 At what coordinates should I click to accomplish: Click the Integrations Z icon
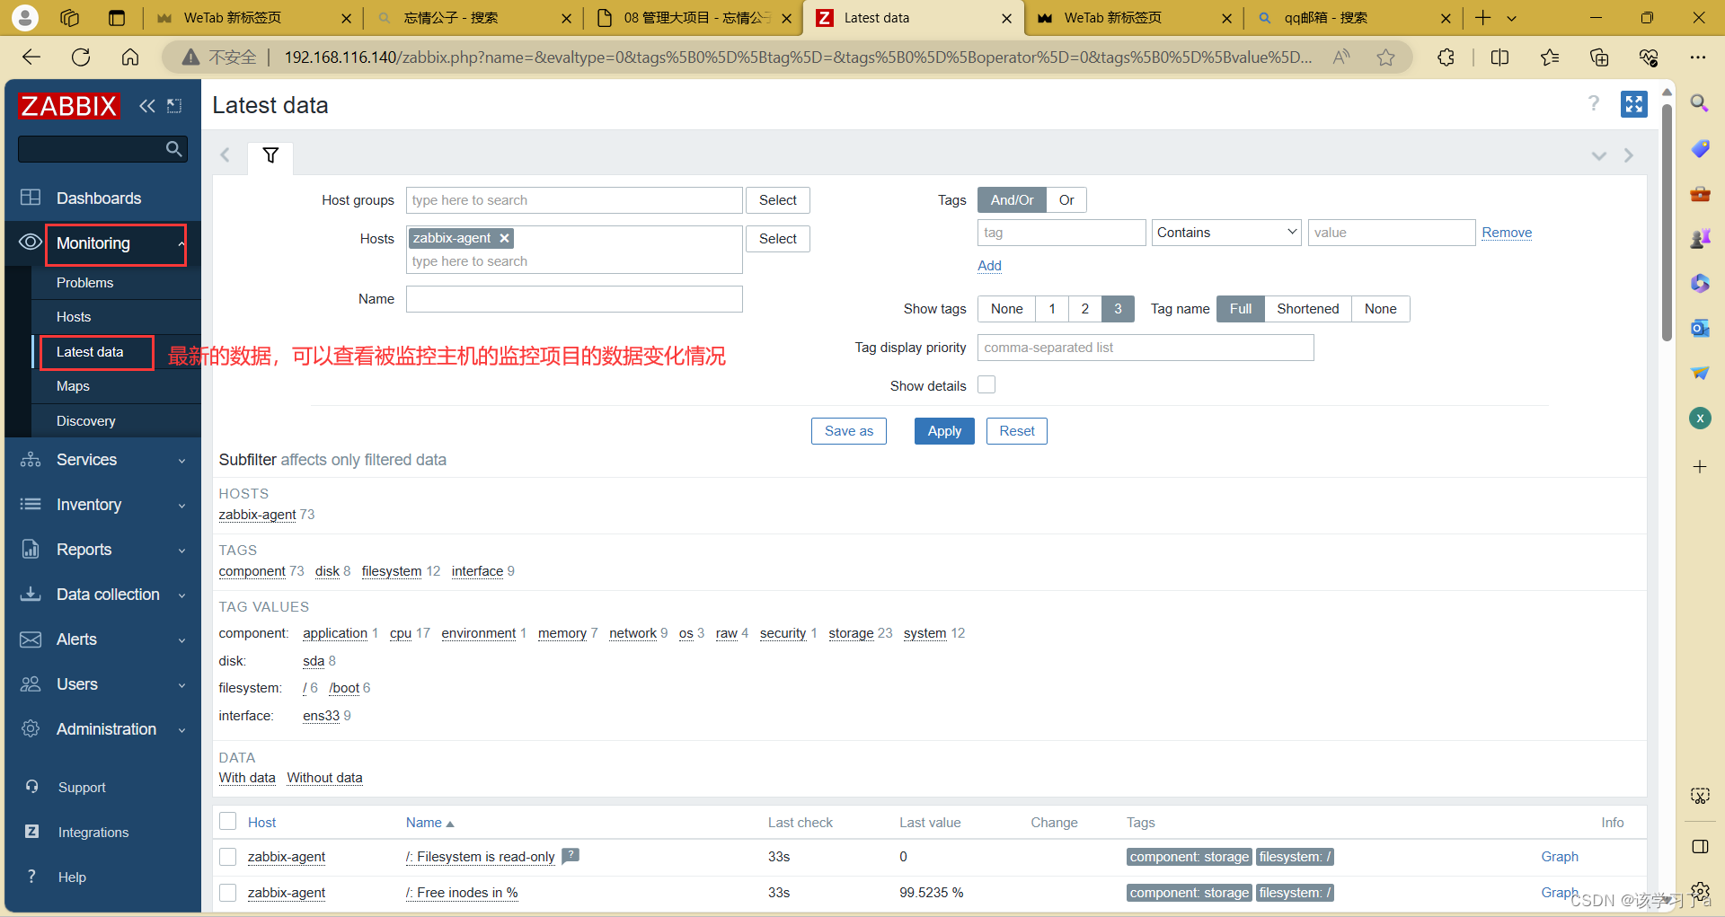[x=31, y=832]
